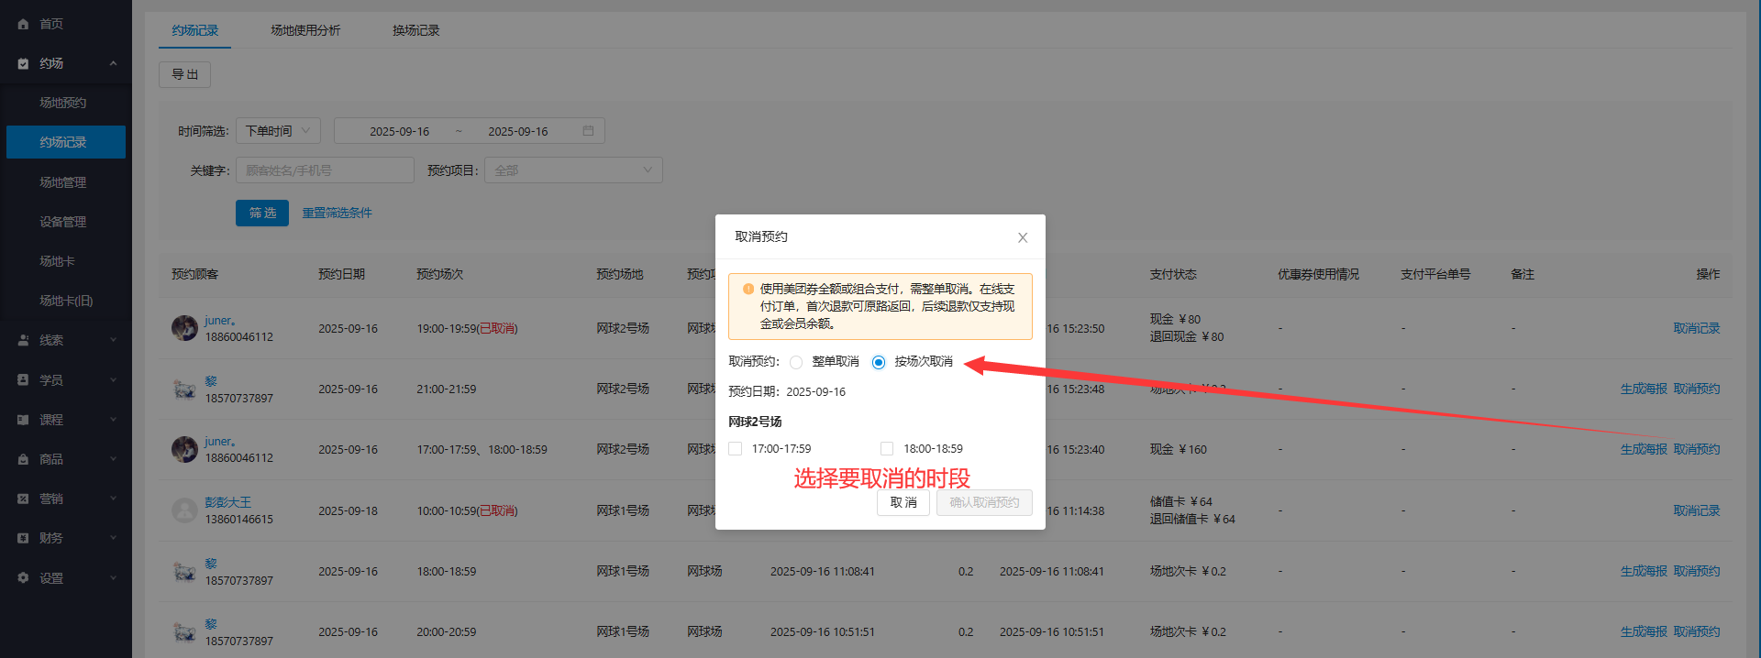Click the 学员 sidebar icon
The image size is (1761, 658).
23,379
